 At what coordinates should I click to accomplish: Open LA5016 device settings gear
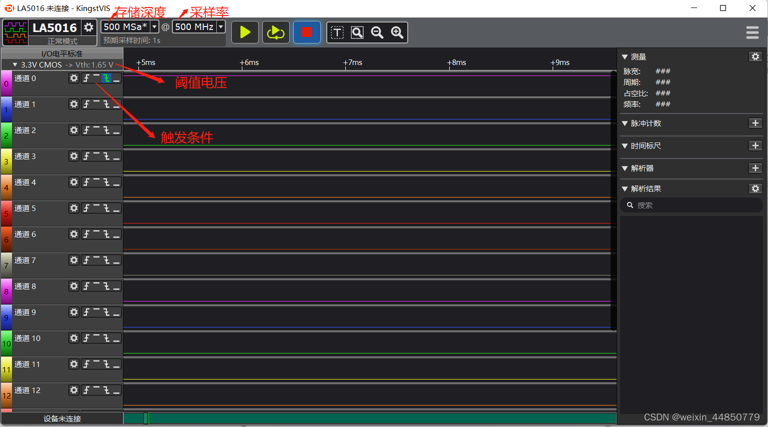tap(89, 27)
